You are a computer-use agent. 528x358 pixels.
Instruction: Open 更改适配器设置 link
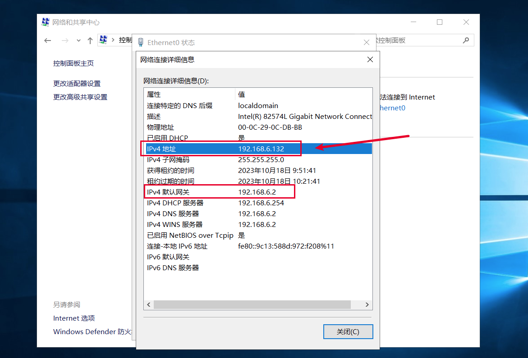tap(77, 83)
